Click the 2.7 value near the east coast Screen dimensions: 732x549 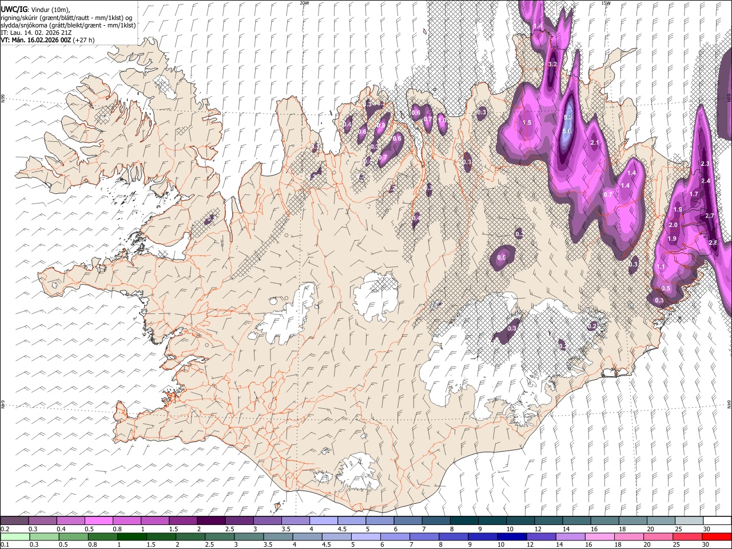(710, 216)
